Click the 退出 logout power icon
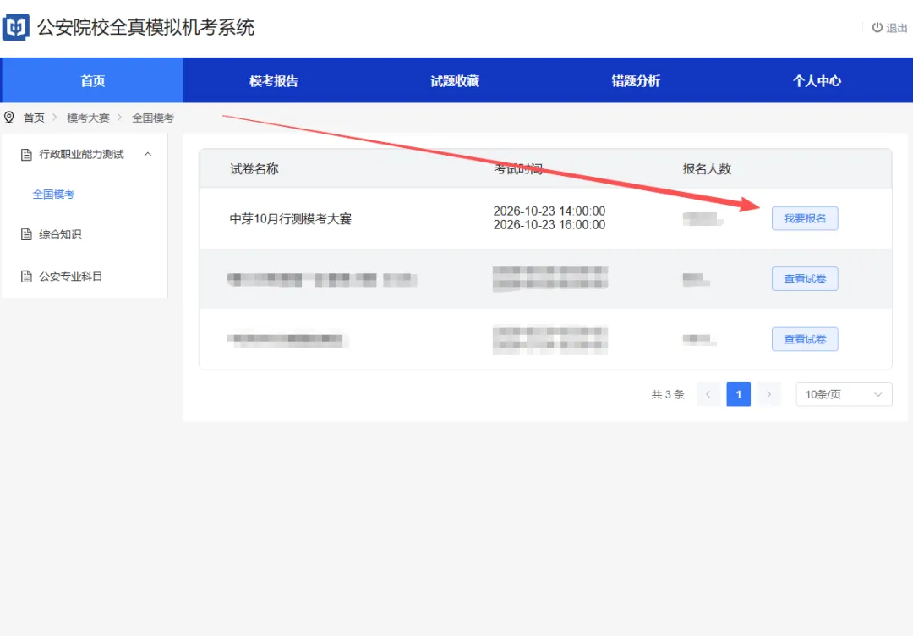Screen dimensions: 913x636 (x=877, y=27)
